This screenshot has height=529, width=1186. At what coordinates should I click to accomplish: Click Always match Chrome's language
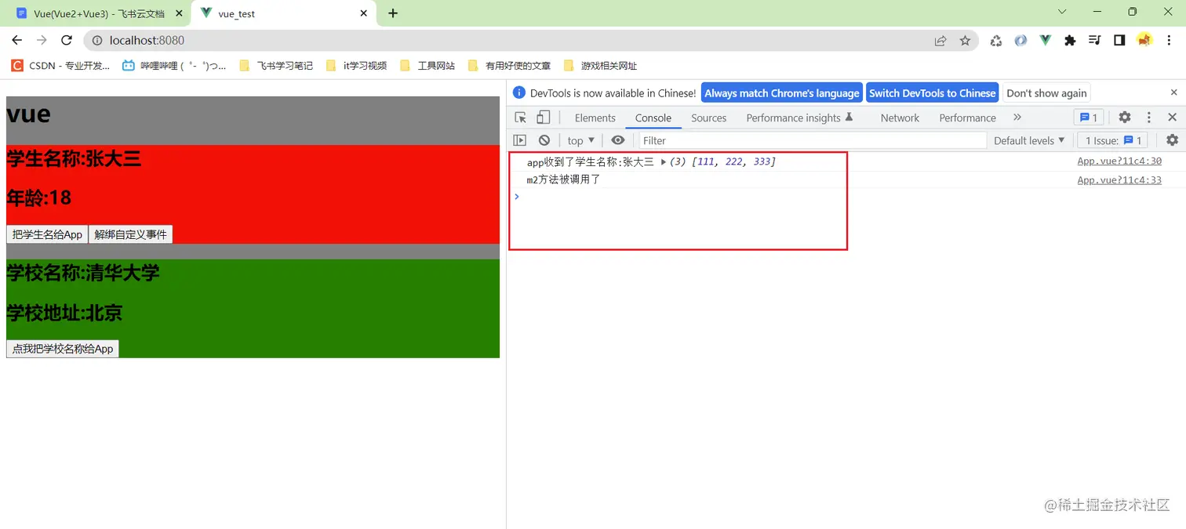(x=782, y=92)
